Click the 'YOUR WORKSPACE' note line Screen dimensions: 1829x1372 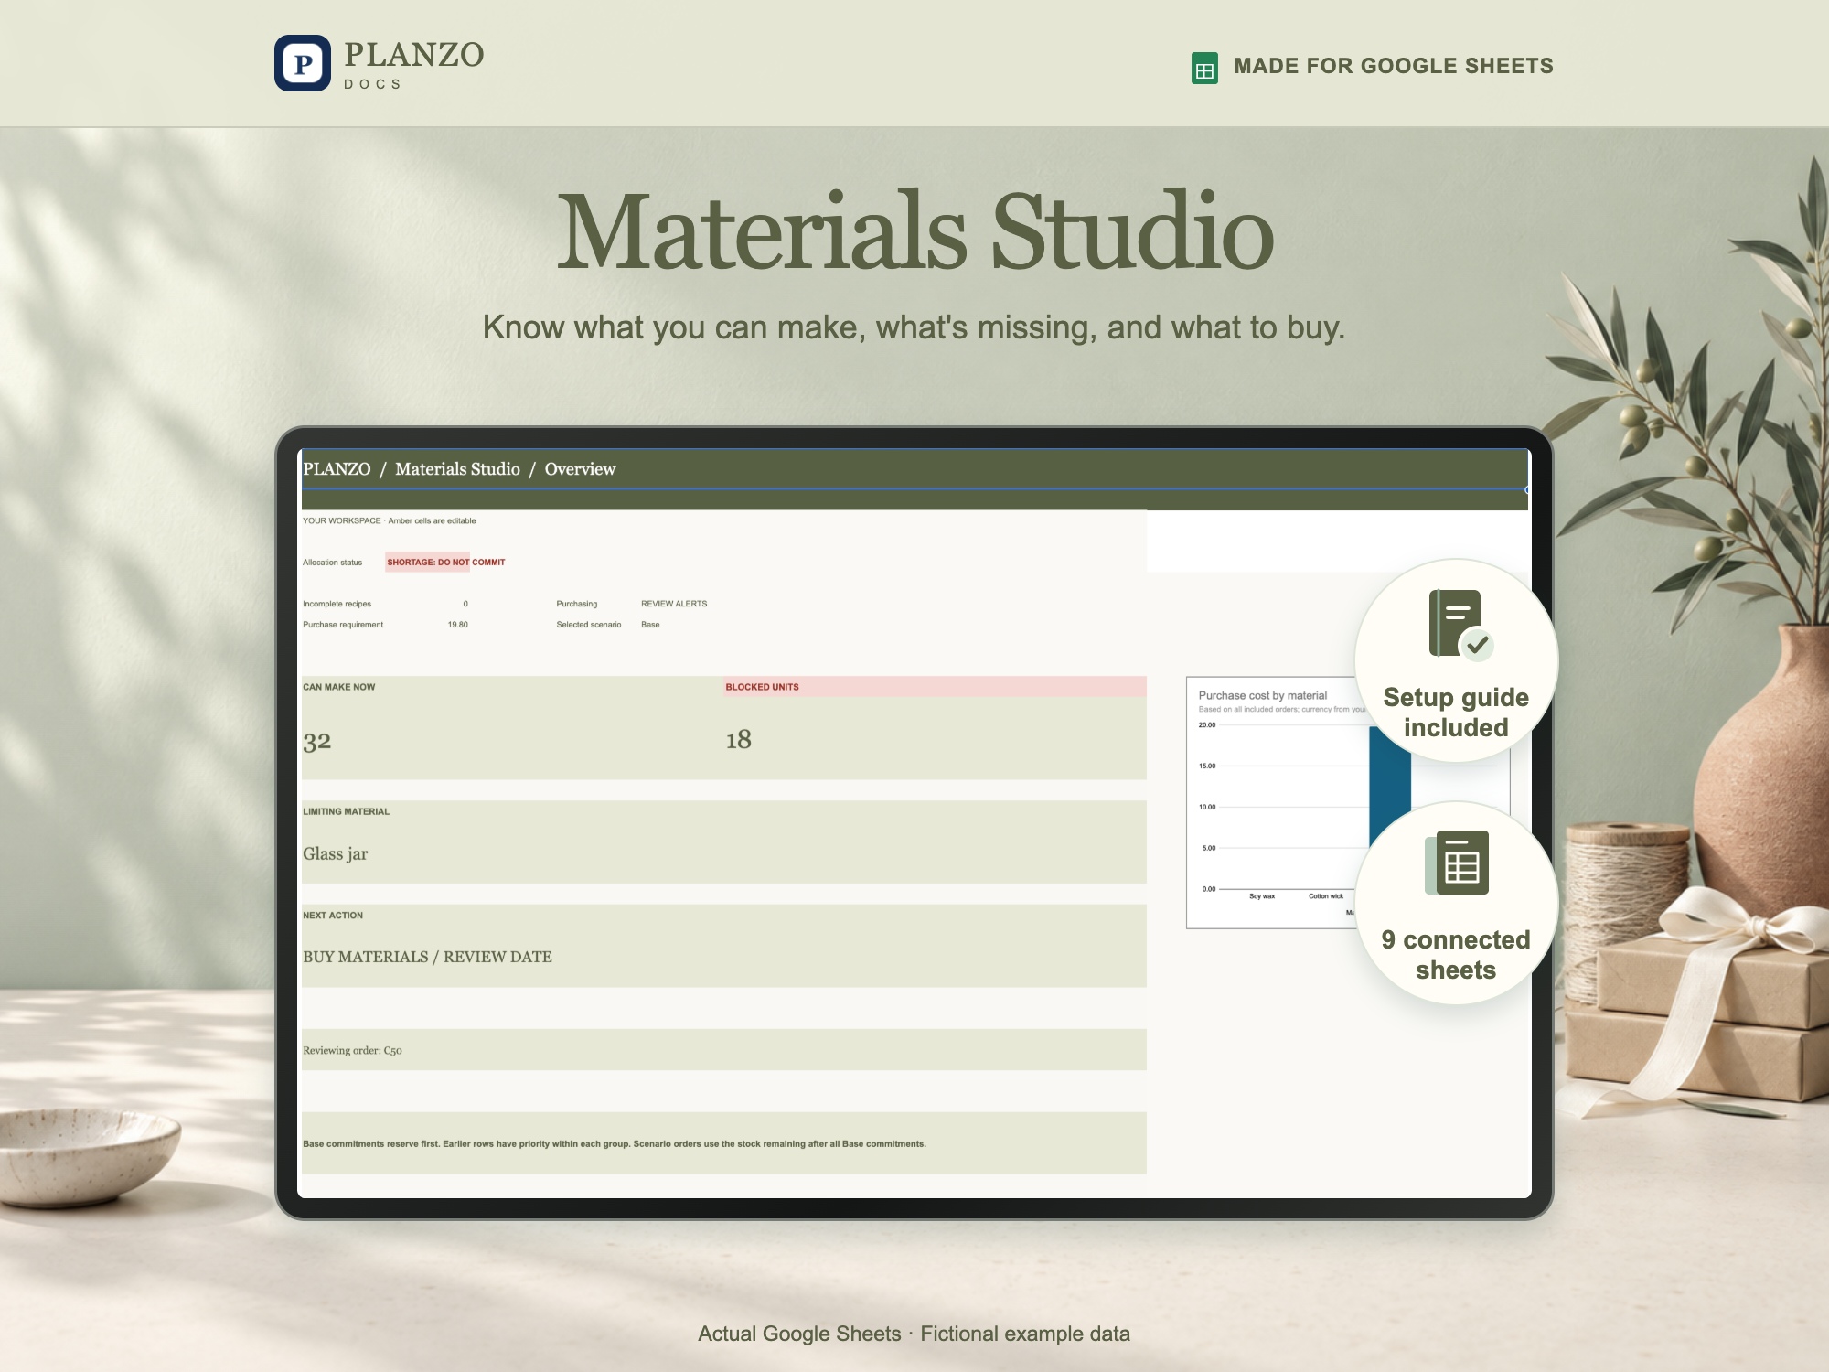(x=390, y=520)
